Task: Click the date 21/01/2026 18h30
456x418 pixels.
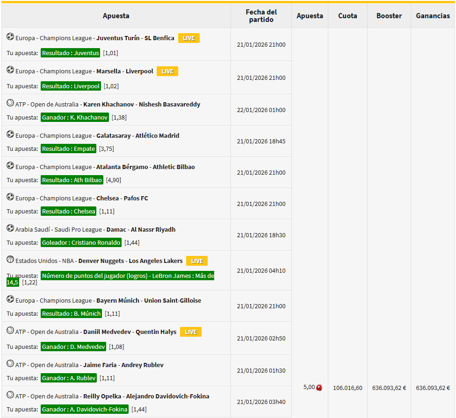Action: click(261, 235)
